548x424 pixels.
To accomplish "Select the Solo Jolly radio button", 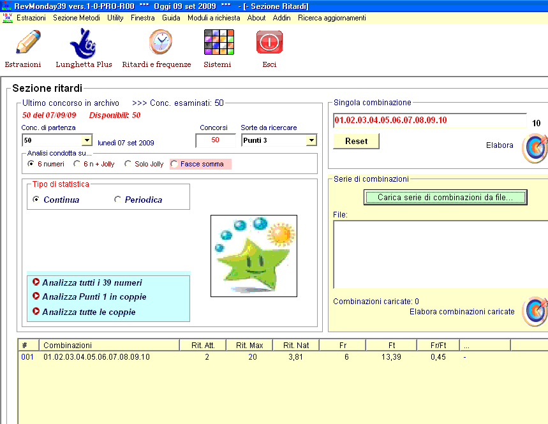I will 128,163.
